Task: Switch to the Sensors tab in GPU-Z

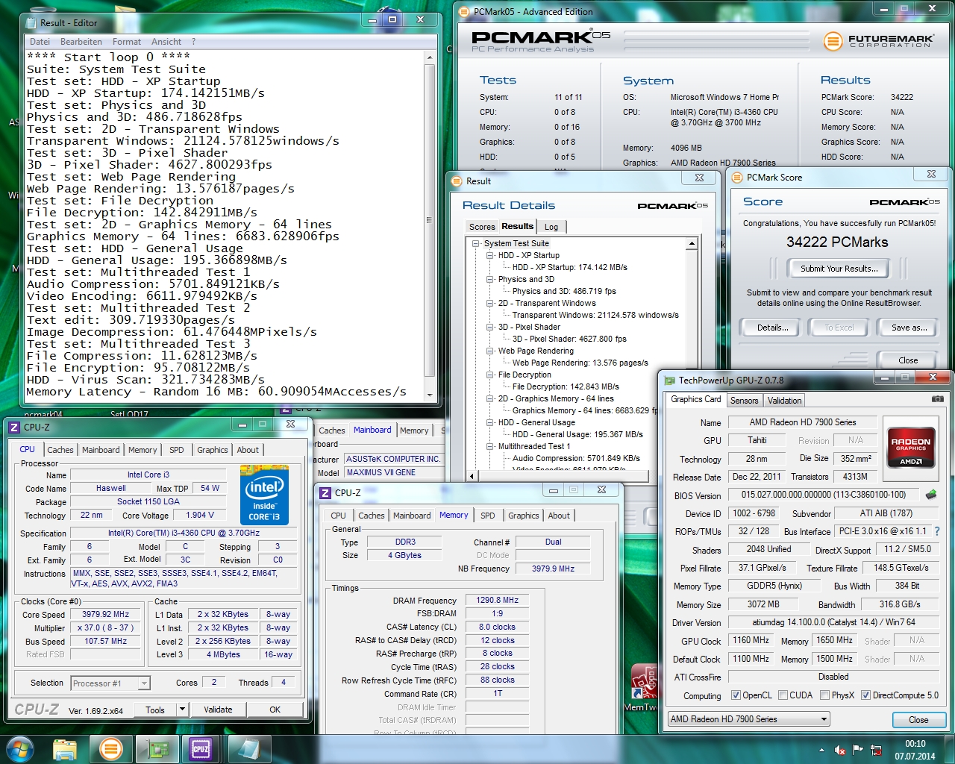Action: [x=744, y=401]
